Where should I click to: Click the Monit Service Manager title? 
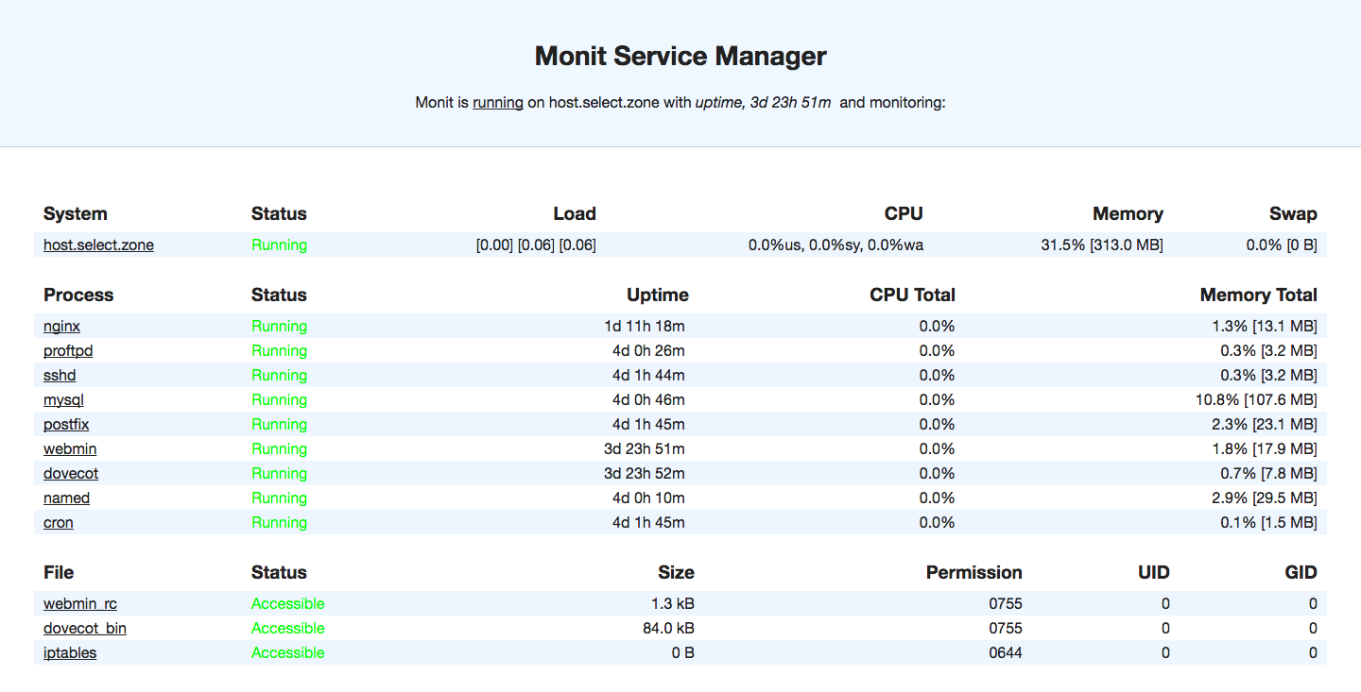680,56
